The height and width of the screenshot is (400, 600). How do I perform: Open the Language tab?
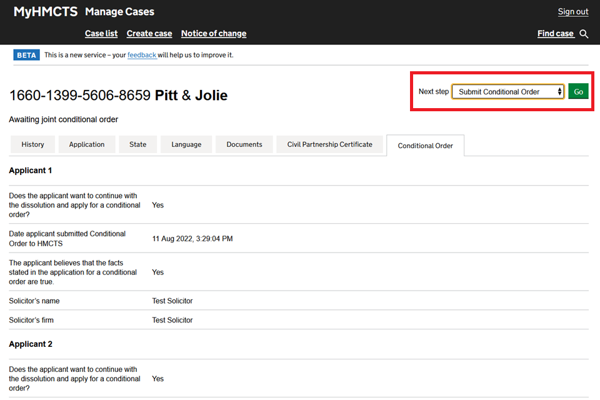[x=186, y=144]
